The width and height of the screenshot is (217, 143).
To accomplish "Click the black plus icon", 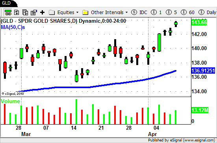I will coord(43,13).
